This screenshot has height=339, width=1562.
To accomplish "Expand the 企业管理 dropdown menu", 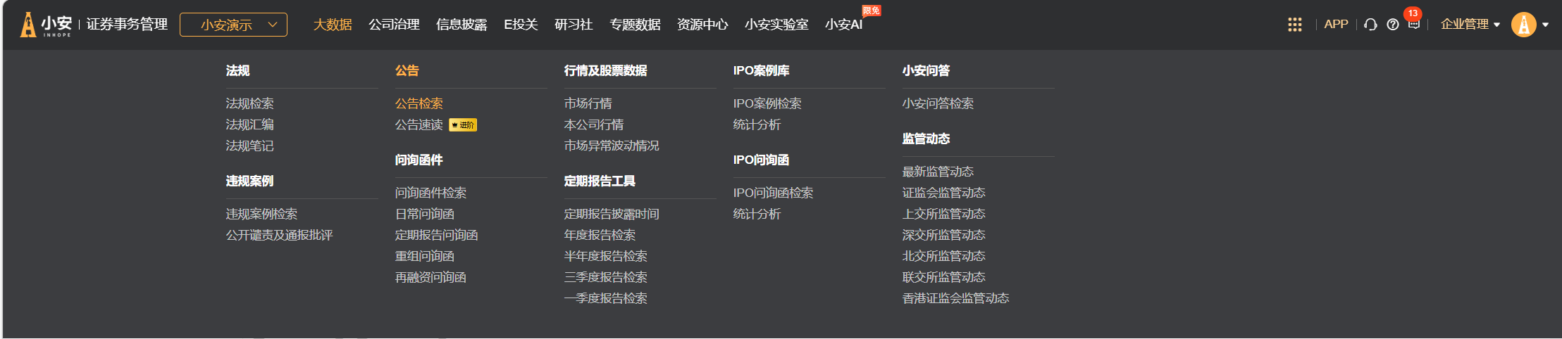I will pos(1470,25).
